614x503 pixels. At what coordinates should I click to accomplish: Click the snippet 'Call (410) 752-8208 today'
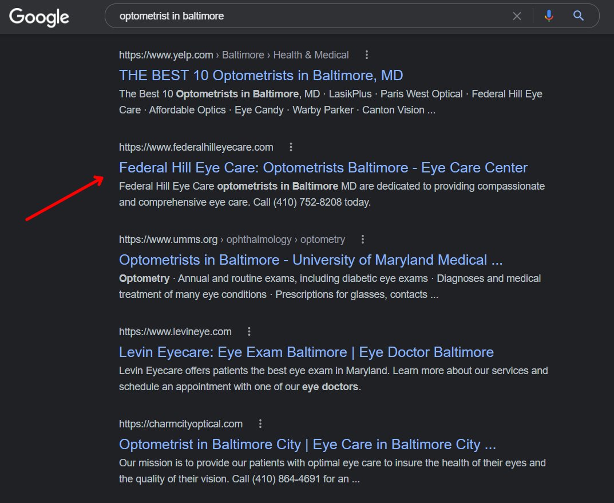point(312,202)
